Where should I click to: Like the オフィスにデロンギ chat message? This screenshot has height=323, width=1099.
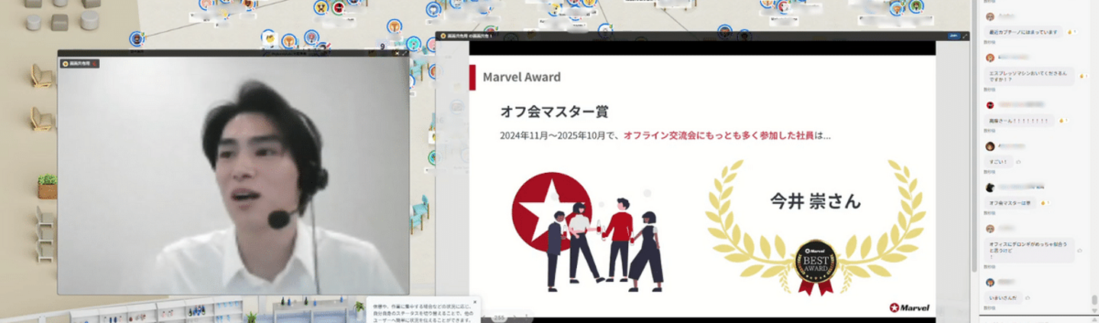pyautogui.click(x=1080, y=250)
